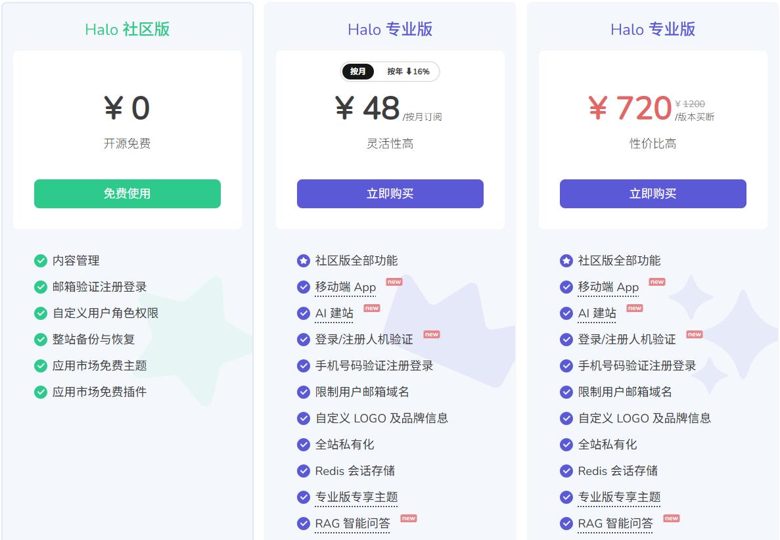780x540 pixels.
Task: Click the check icon beside 整站备份与恢复
Action: [x=41, y=340]
